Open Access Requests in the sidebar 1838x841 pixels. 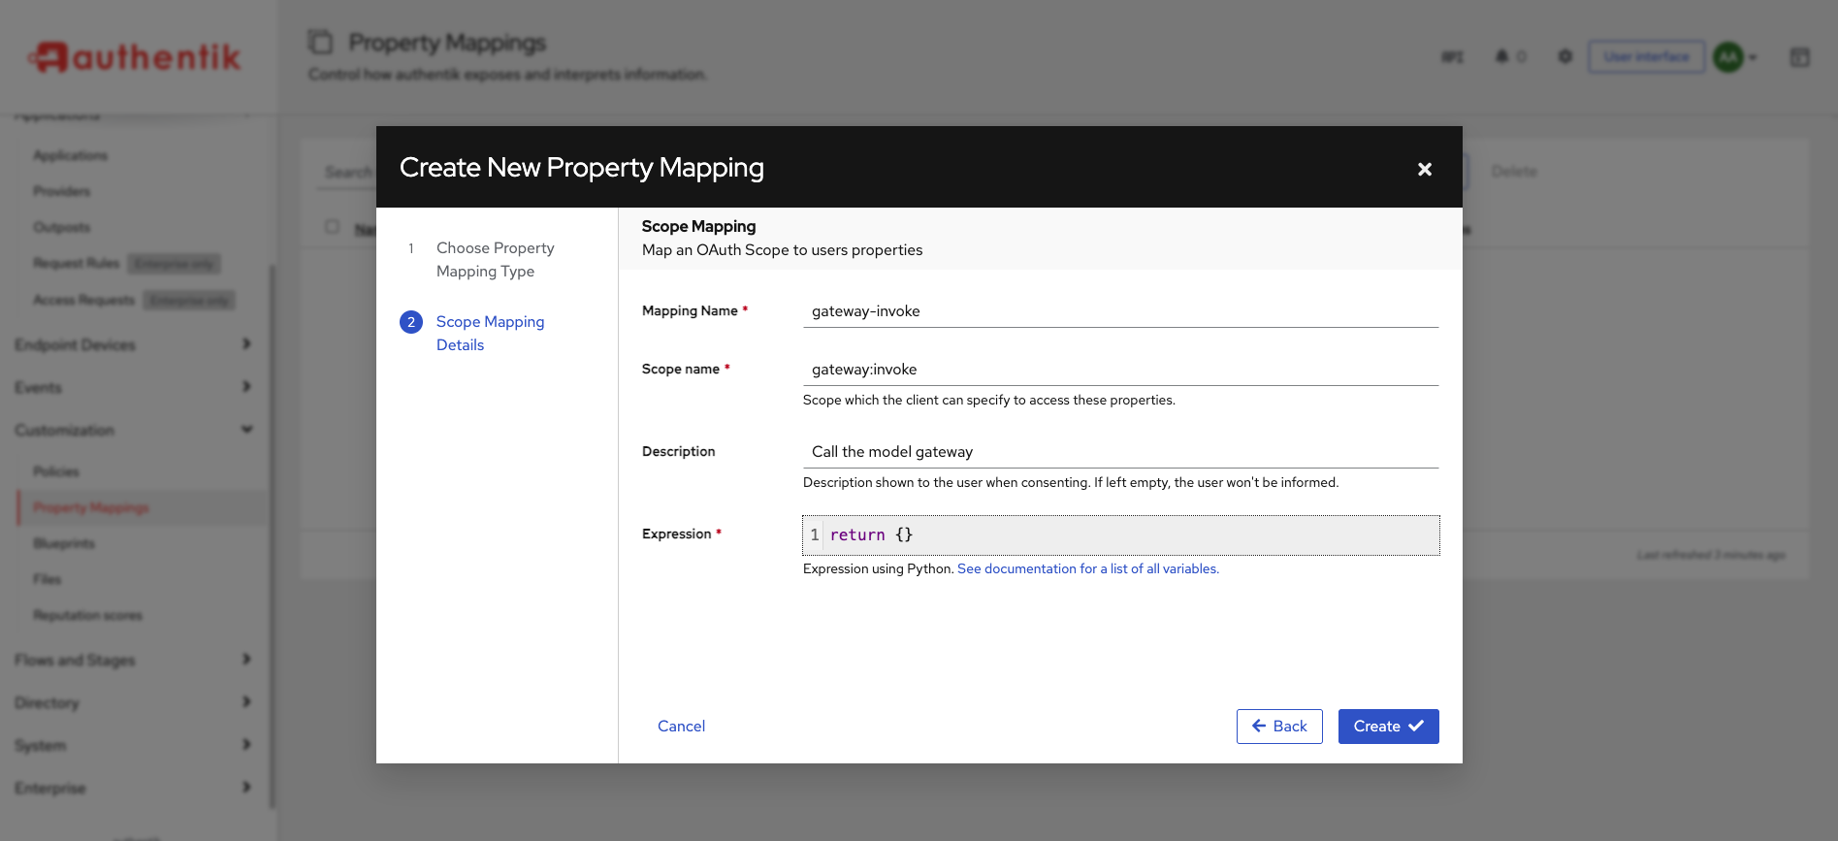point(84,301)
